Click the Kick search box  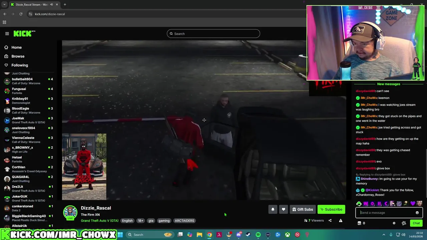(213, 34)
